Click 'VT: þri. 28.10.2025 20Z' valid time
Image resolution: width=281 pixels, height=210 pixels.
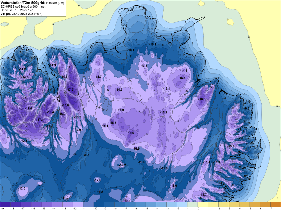(17, 14)
